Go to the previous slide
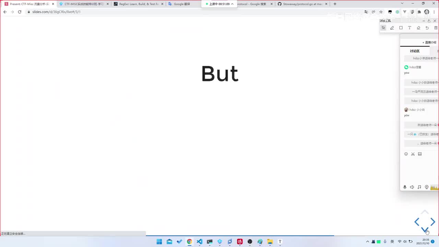This screenshot has height=247, width=439. (417, 222)
